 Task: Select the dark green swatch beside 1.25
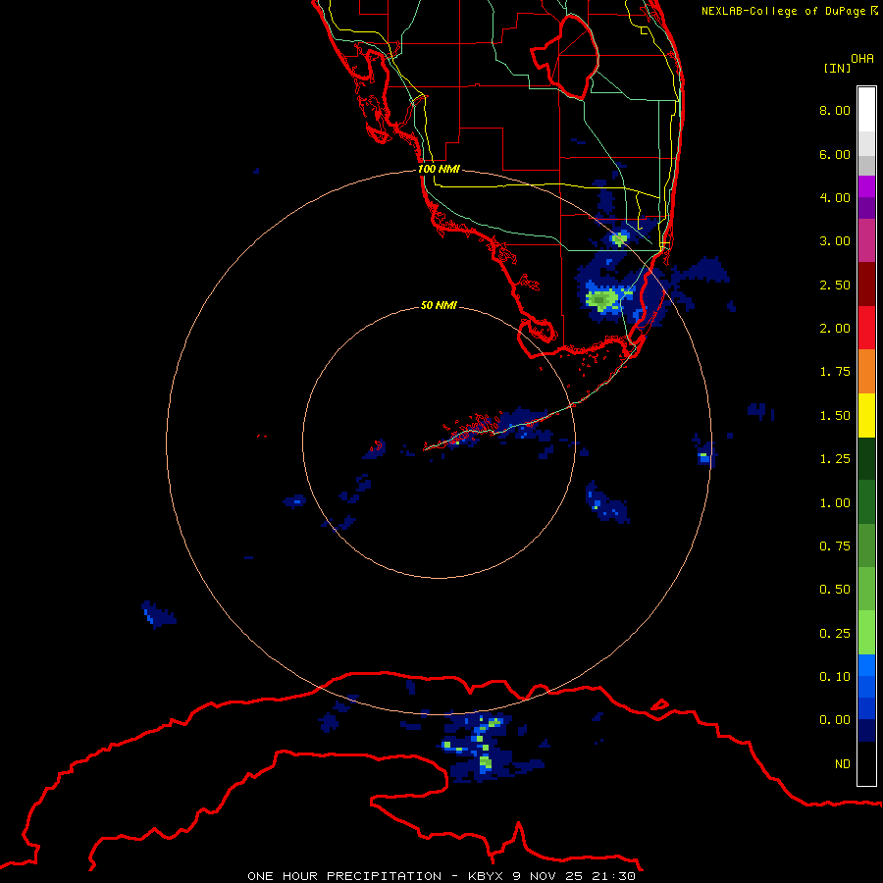click(x=866, y=459)
